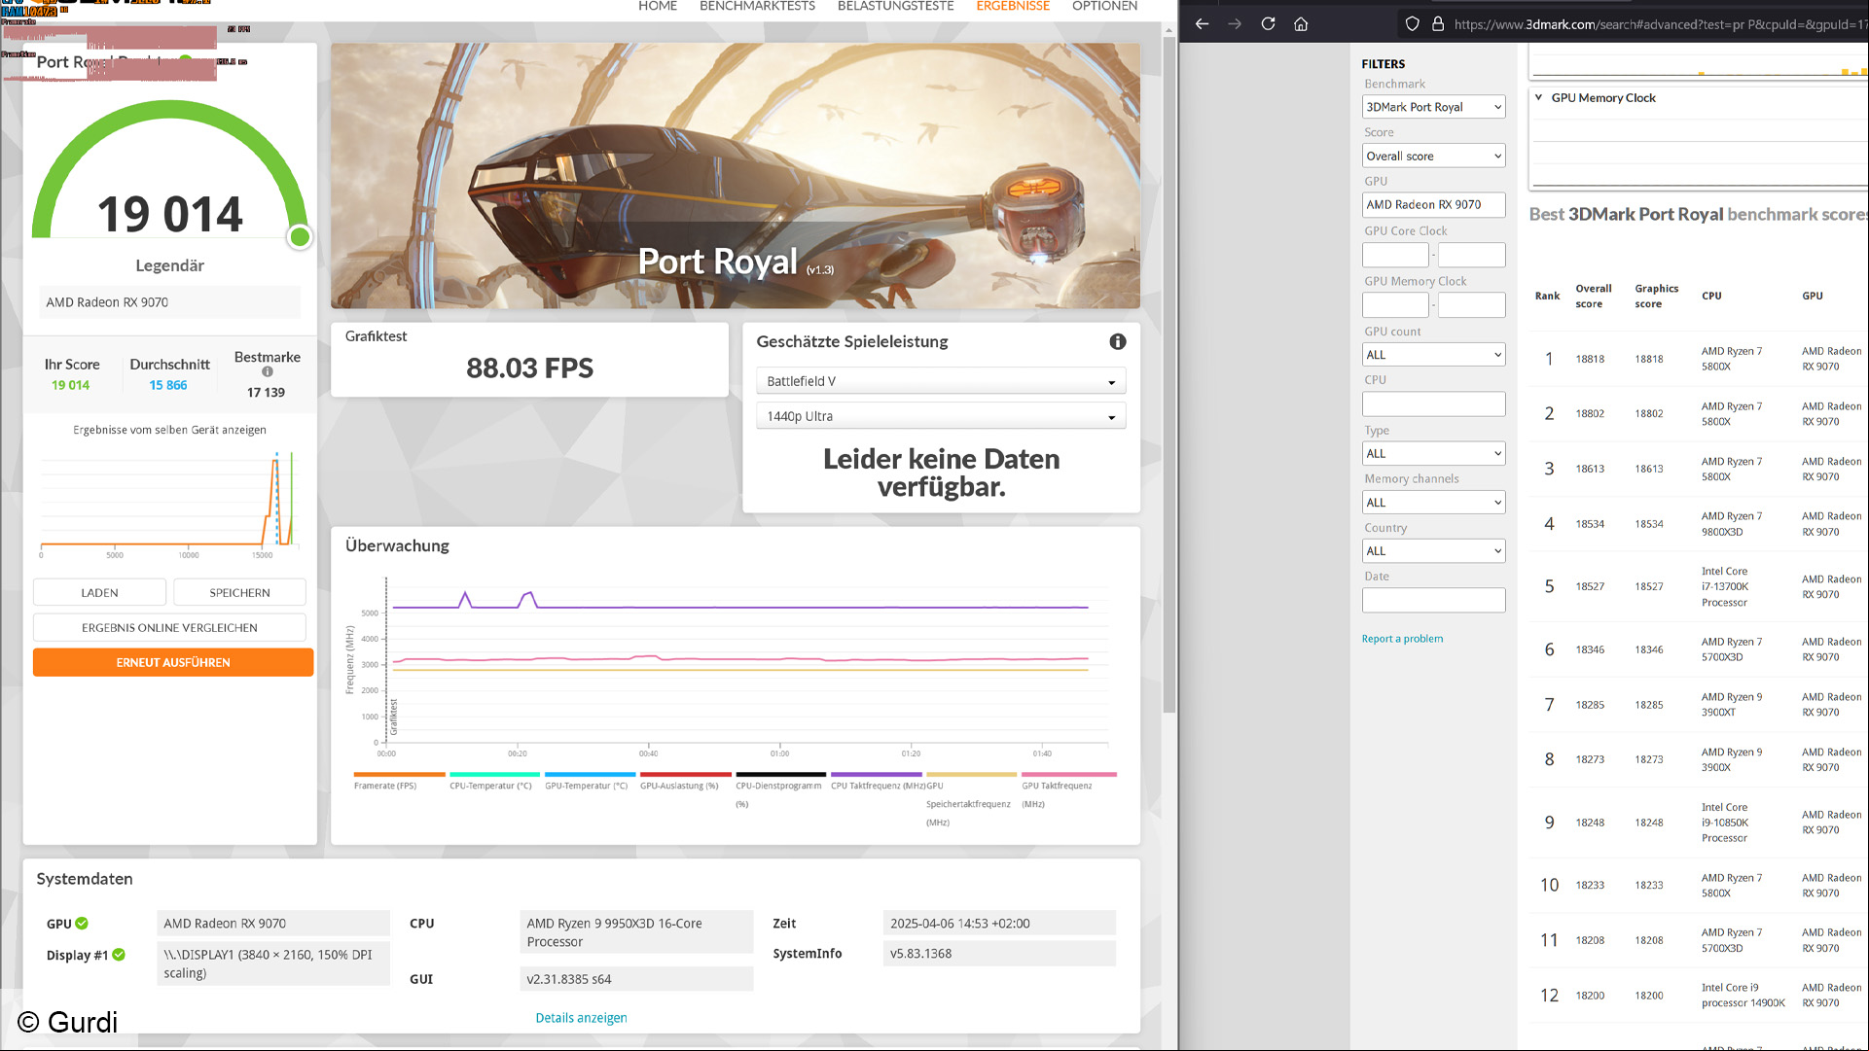Click GPU-Auslastung red legend swatch

pos(685,775)
